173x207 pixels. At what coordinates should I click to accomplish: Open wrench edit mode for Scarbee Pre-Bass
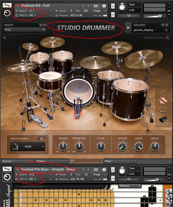pyautogui.click(x=7, y=169)
